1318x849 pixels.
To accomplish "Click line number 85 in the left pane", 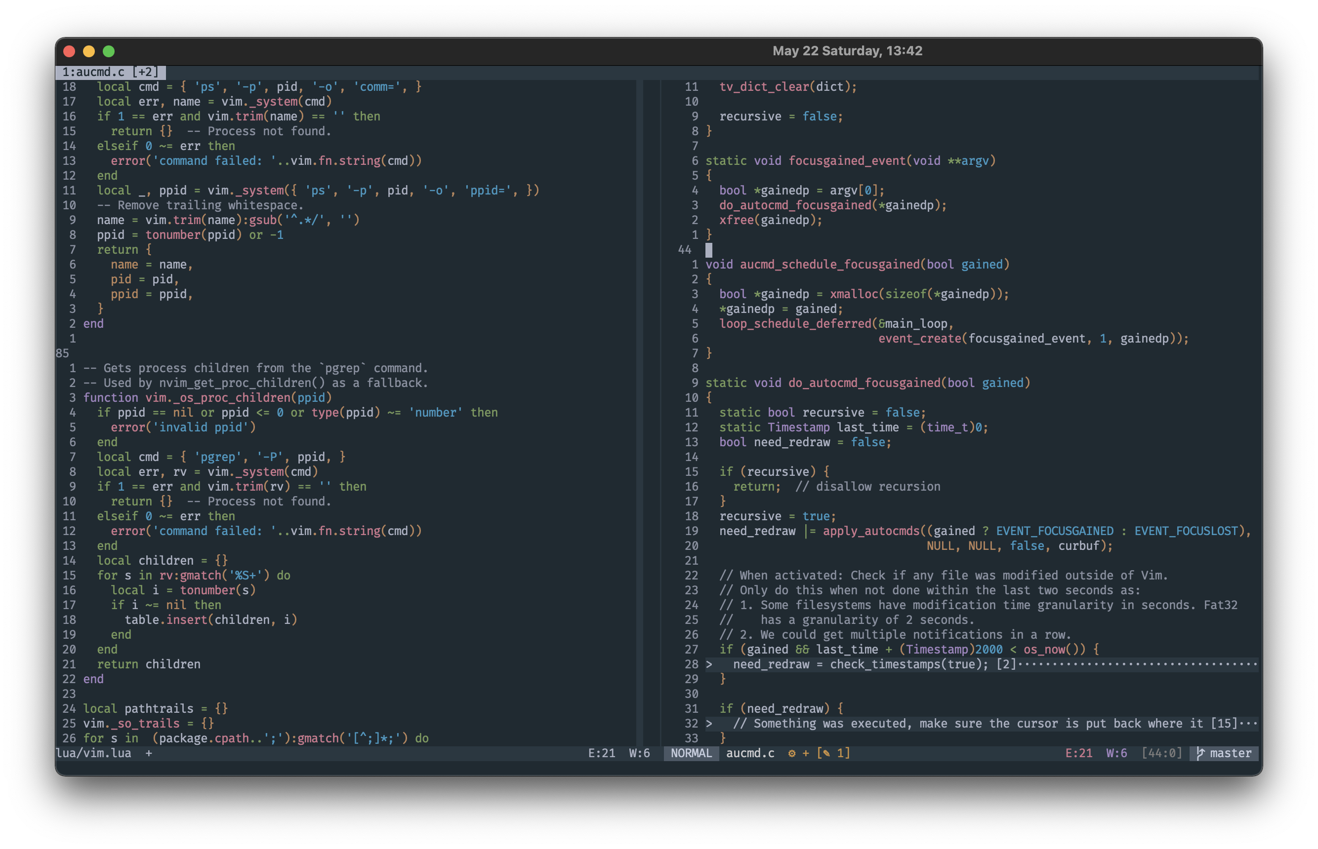I will tap(62, 353).
